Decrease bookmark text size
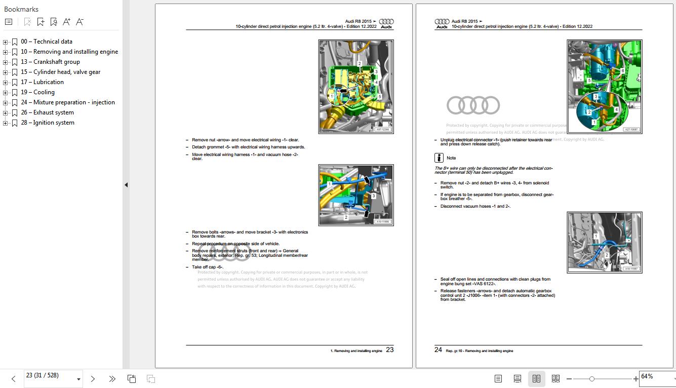Viewport: 676px width, 388px height. coord(79,22)
